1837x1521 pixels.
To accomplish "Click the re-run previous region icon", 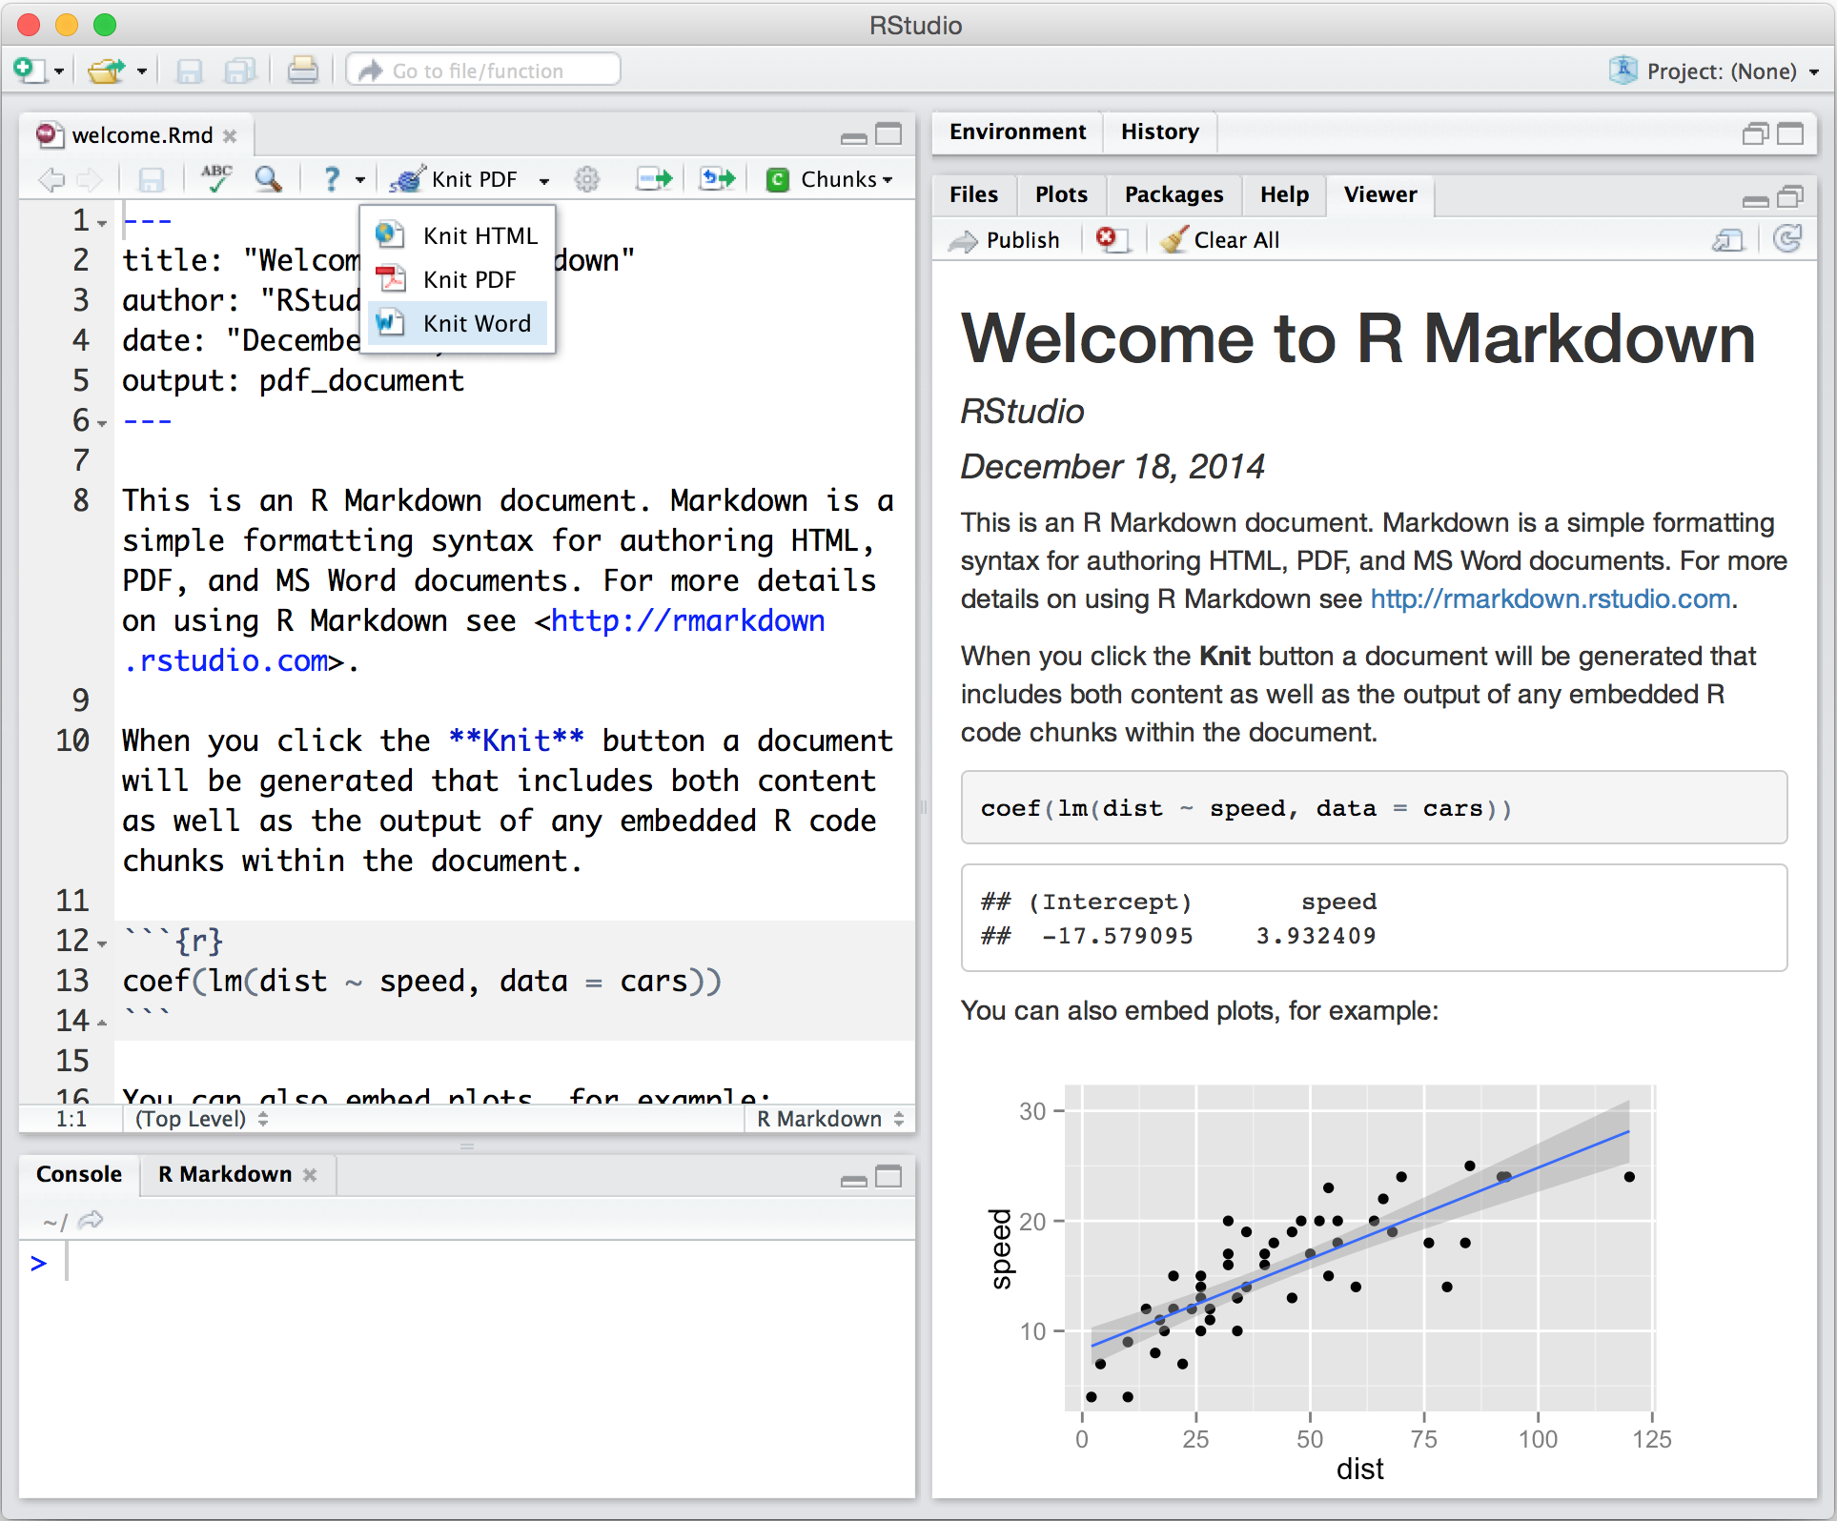I will click(717, 178).
